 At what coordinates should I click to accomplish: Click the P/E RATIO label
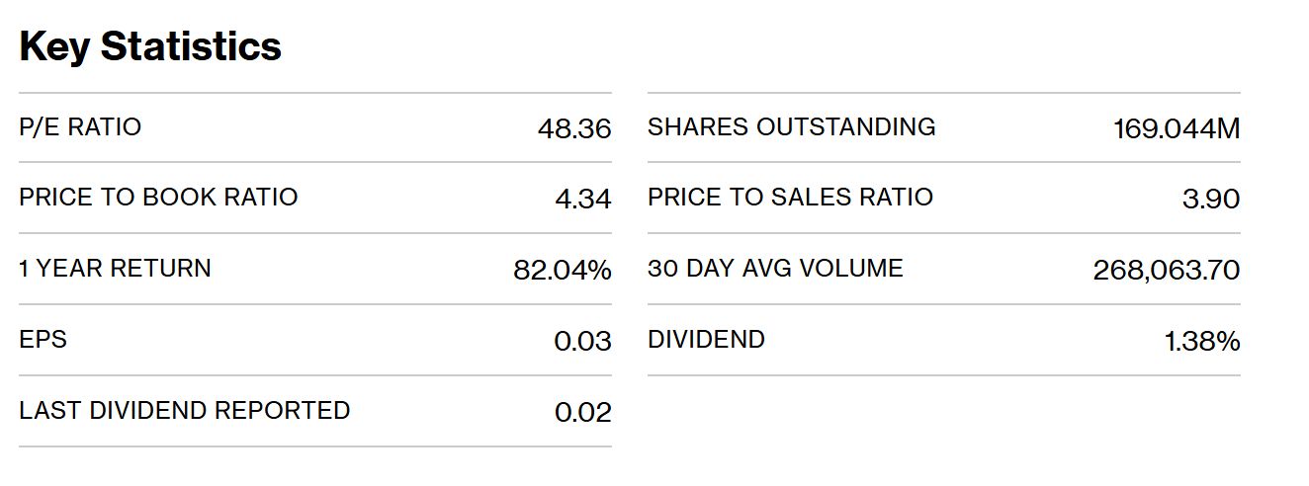(x=80, y=126)
